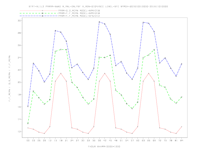
Task: Click y-axis tick label 28
Action: (x=19, y=33)
